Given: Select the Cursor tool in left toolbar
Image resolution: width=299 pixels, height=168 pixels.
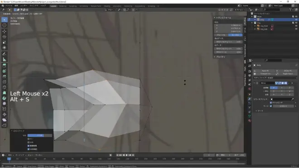Looking at the screenshot, I should [x=5, y=25].
